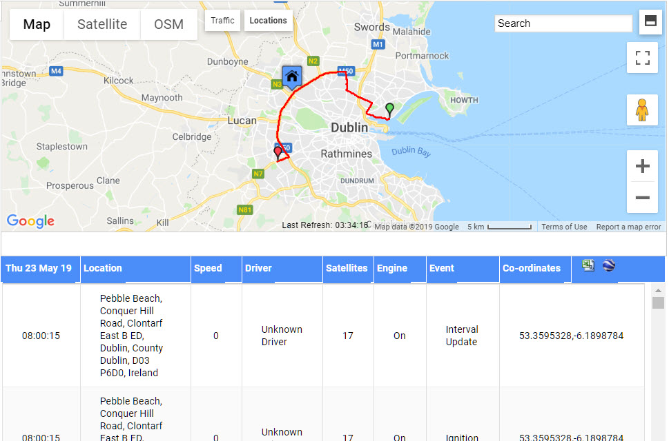Click the 5 km map scale
The image size is (669, 441).
tap(499, 227)
